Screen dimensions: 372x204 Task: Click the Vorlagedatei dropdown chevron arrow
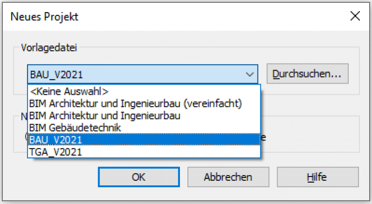point(249,74)
